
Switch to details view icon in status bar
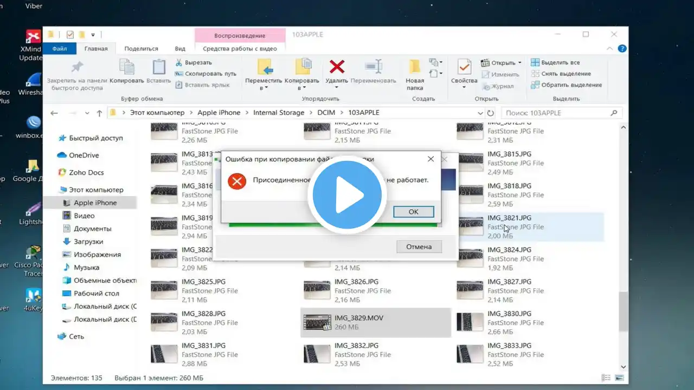606,378
